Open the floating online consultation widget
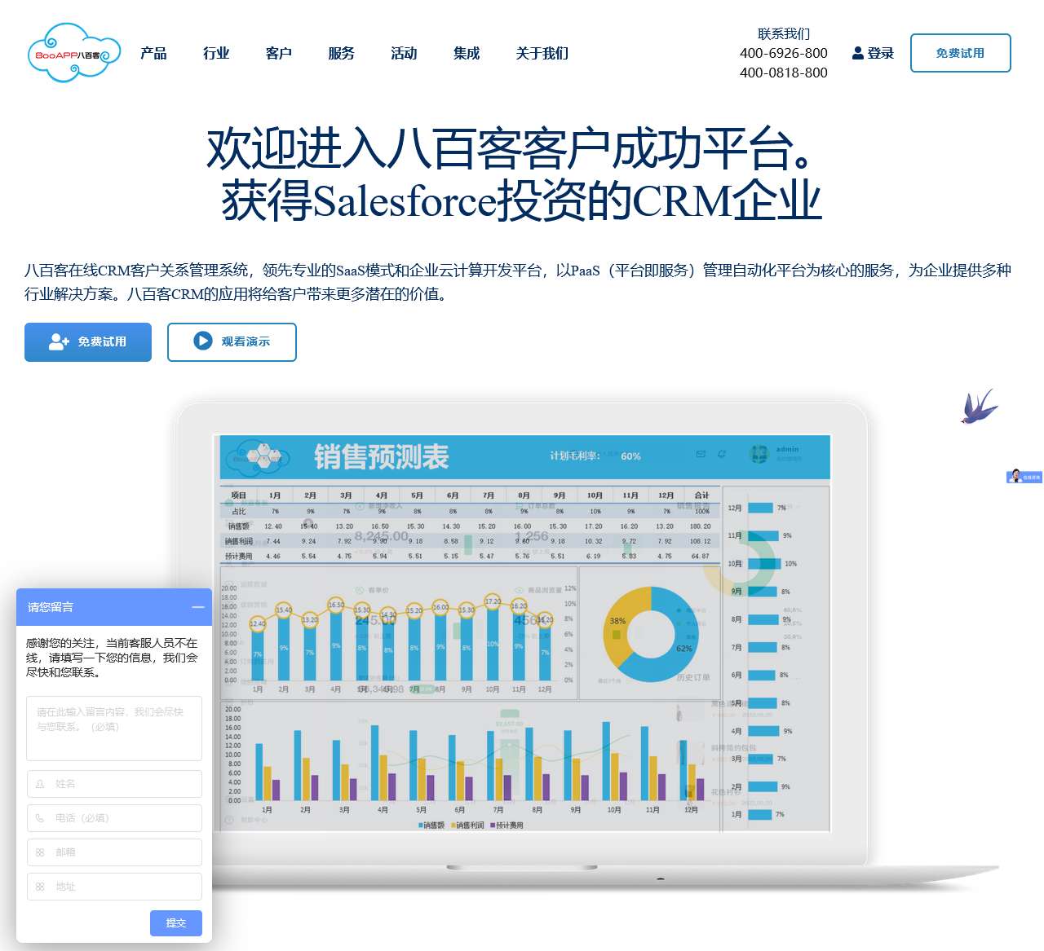This screenshot has width=1044, height=951. coord(1024,477)
